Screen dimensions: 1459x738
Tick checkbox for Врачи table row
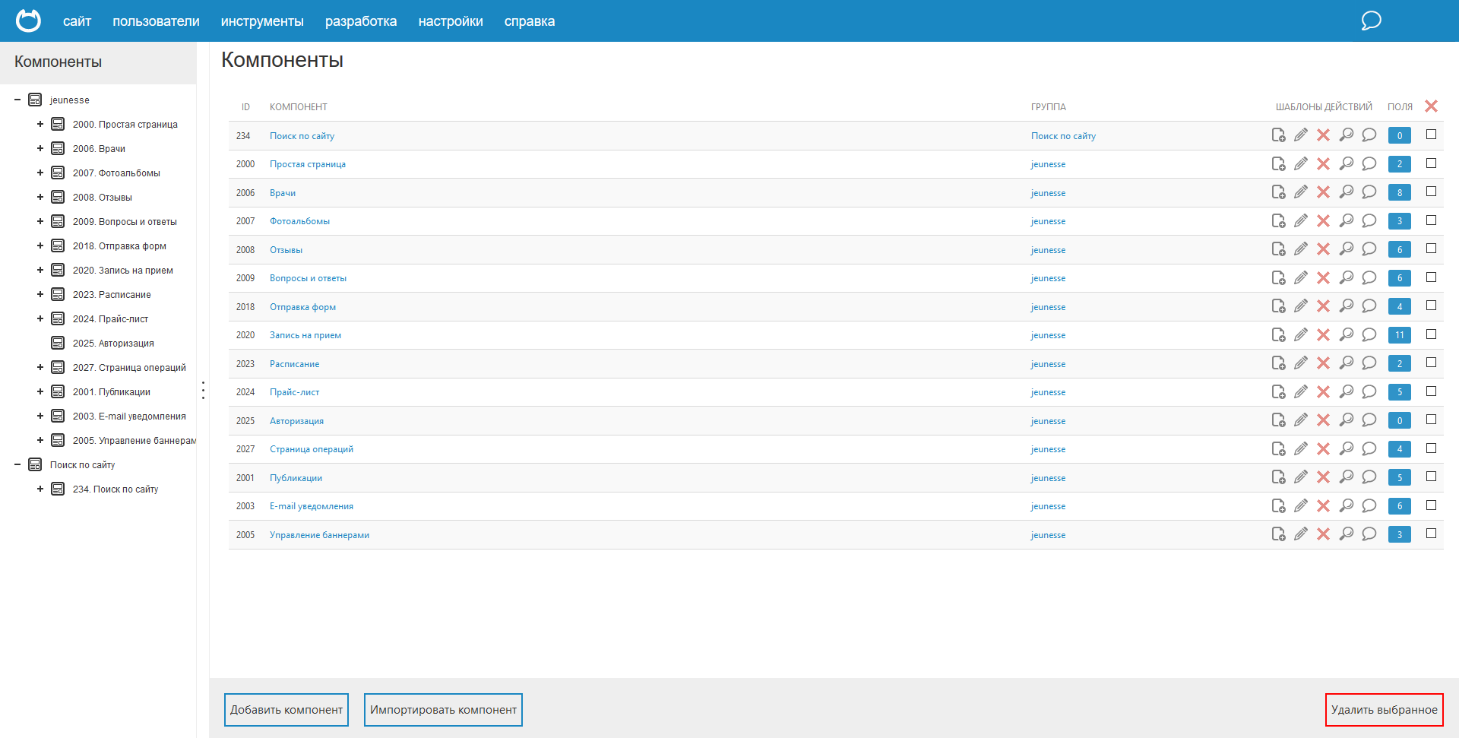tap(1431, 192)
